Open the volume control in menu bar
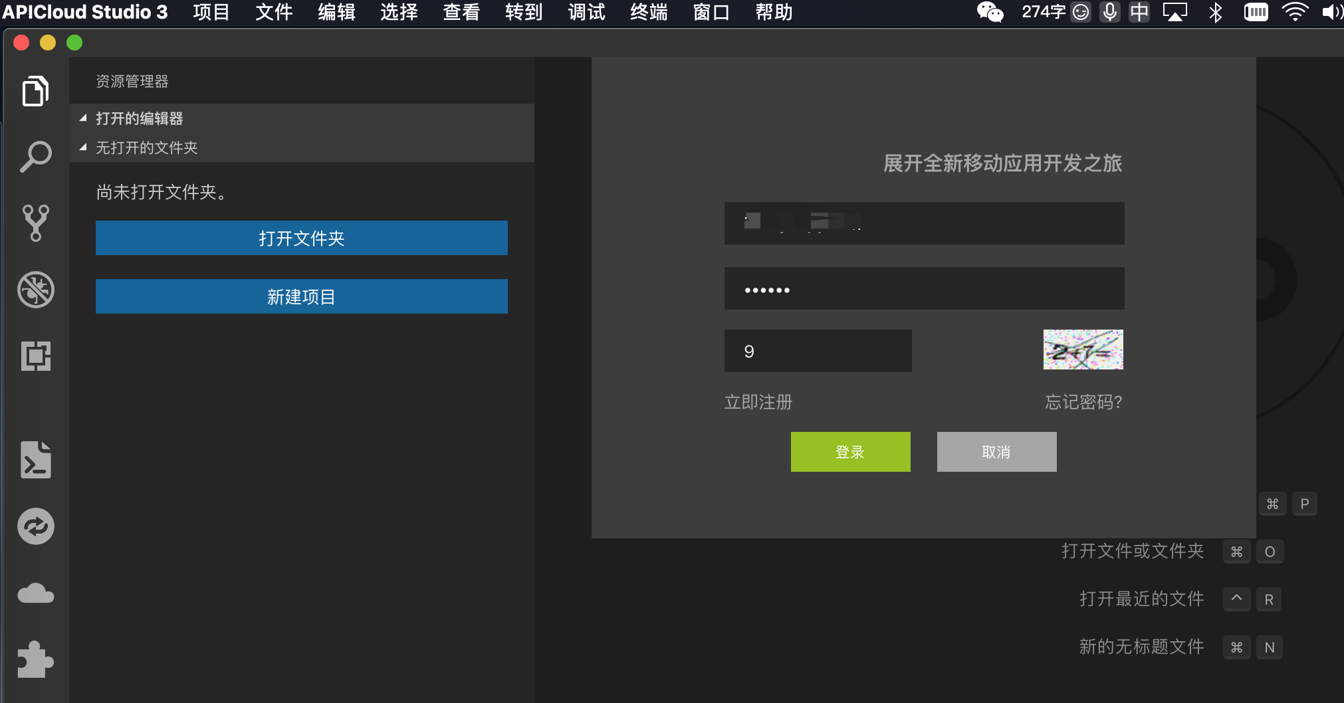This screenshot has height=703, width=1344. tap(1331, 11)
